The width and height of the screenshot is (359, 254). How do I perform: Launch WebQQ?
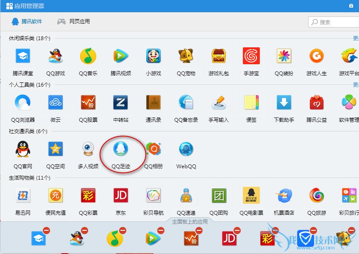coord(186,149)
